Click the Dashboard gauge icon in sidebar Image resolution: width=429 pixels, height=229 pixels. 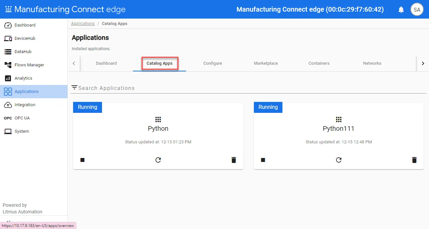tap(8, 25)
